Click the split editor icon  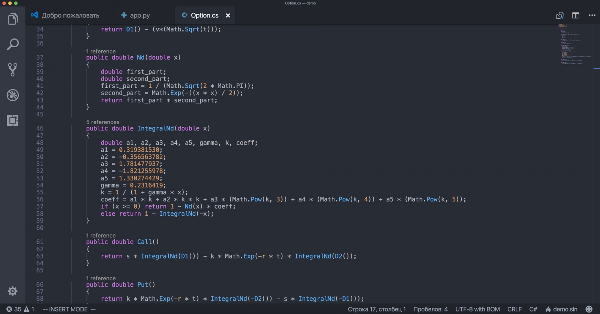(x=576, y=15)
